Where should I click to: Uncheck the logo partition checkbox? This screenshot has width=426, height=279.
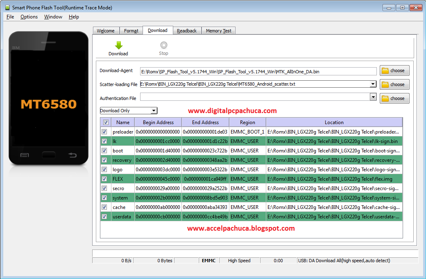104,170
